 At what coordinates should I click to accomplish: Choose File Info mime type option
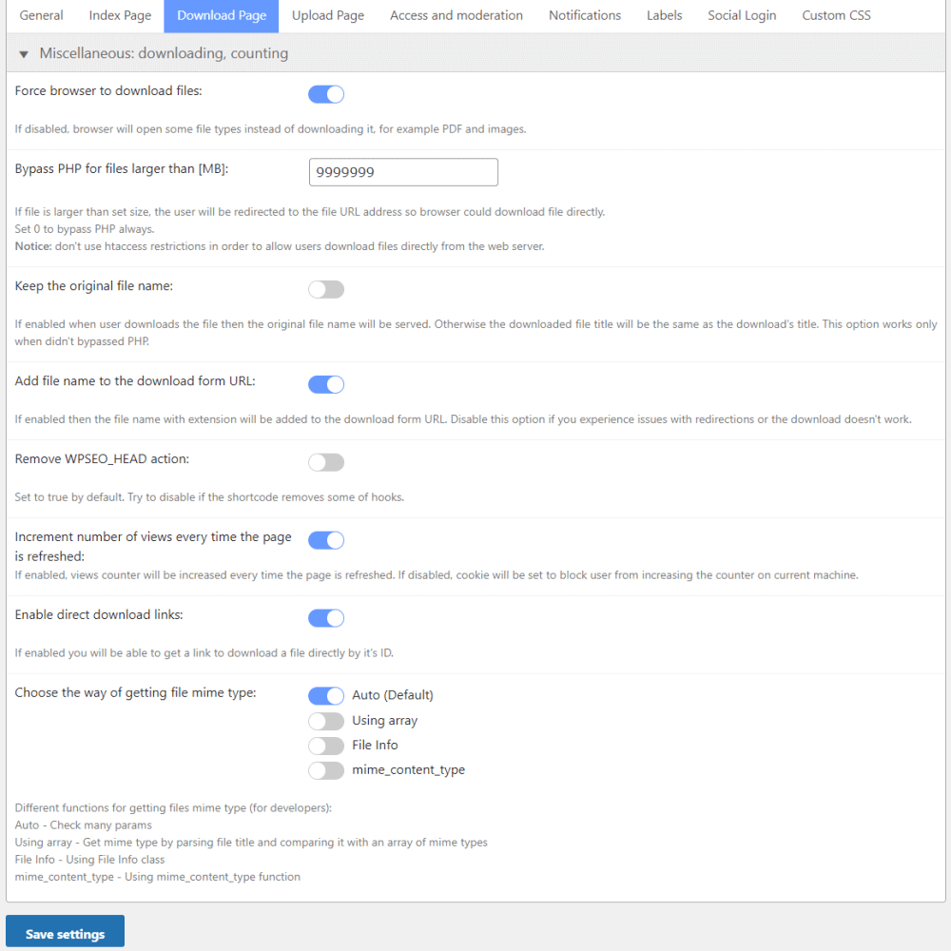(325, 746)
